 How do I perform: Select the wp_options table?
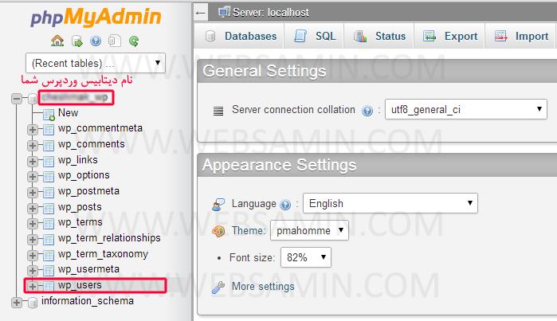84,175
